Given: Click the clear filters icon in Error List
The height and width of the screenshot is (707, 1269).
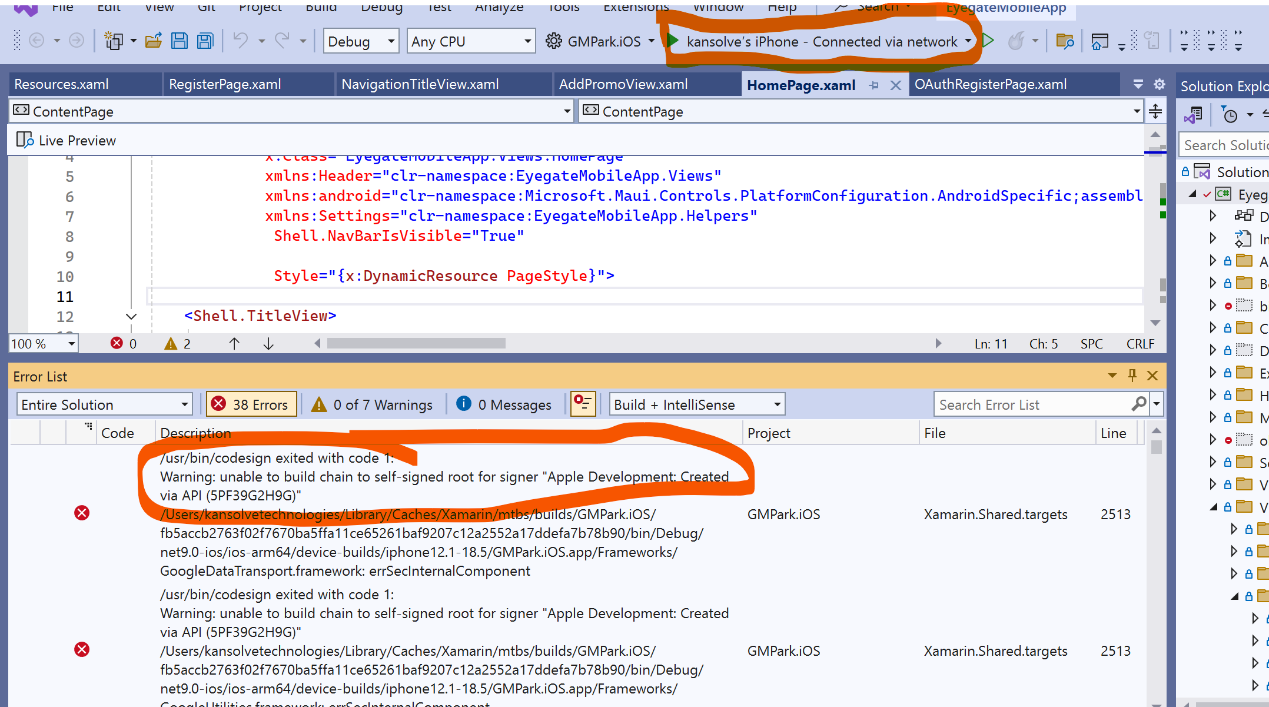Looking at the screenshot, I should click(583, 404).
